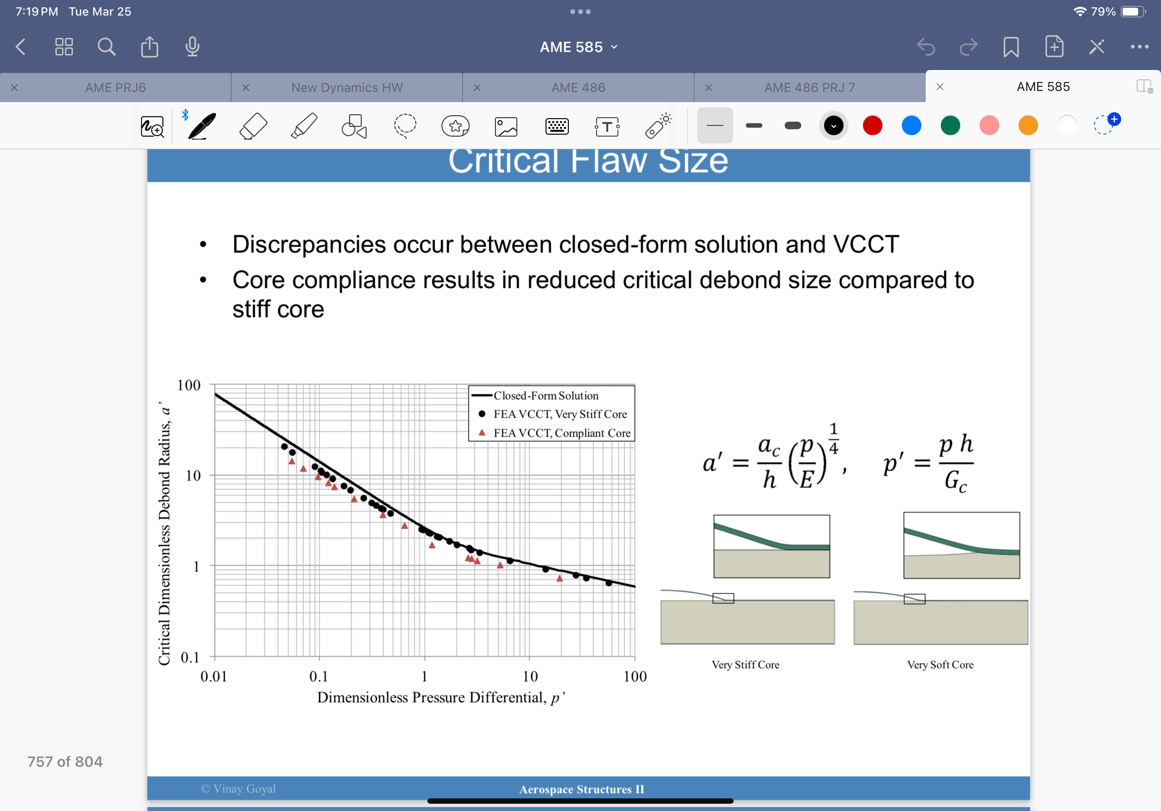Start voice recording with the microphone
This screenshot has width=1161, height=811.
point(192,47)
